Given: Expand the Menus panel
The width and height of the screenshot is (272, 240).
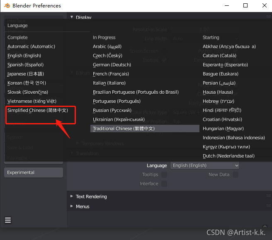Looking at the screenshot, I should [x=72, y=206].
